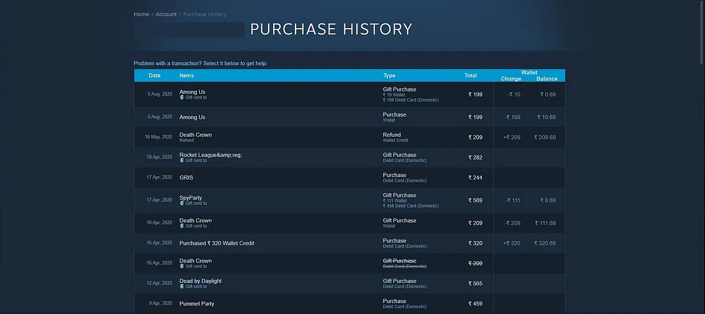Click the ₹ 320.69 wallet balance

(x=545, y=243)
